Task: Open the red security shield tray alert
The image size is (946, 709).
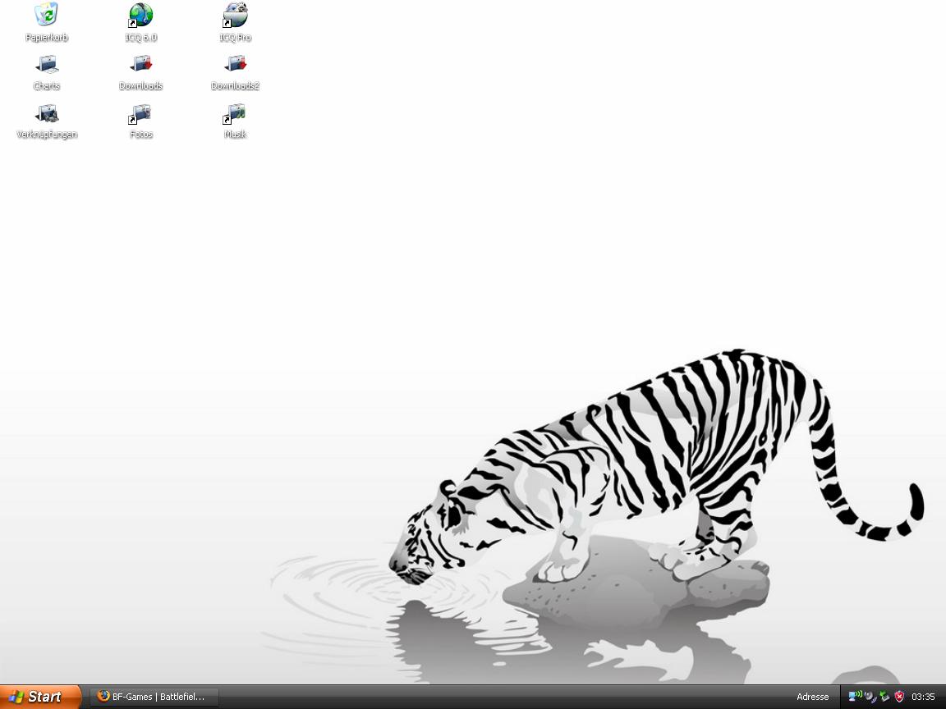Action: point(899,697)
